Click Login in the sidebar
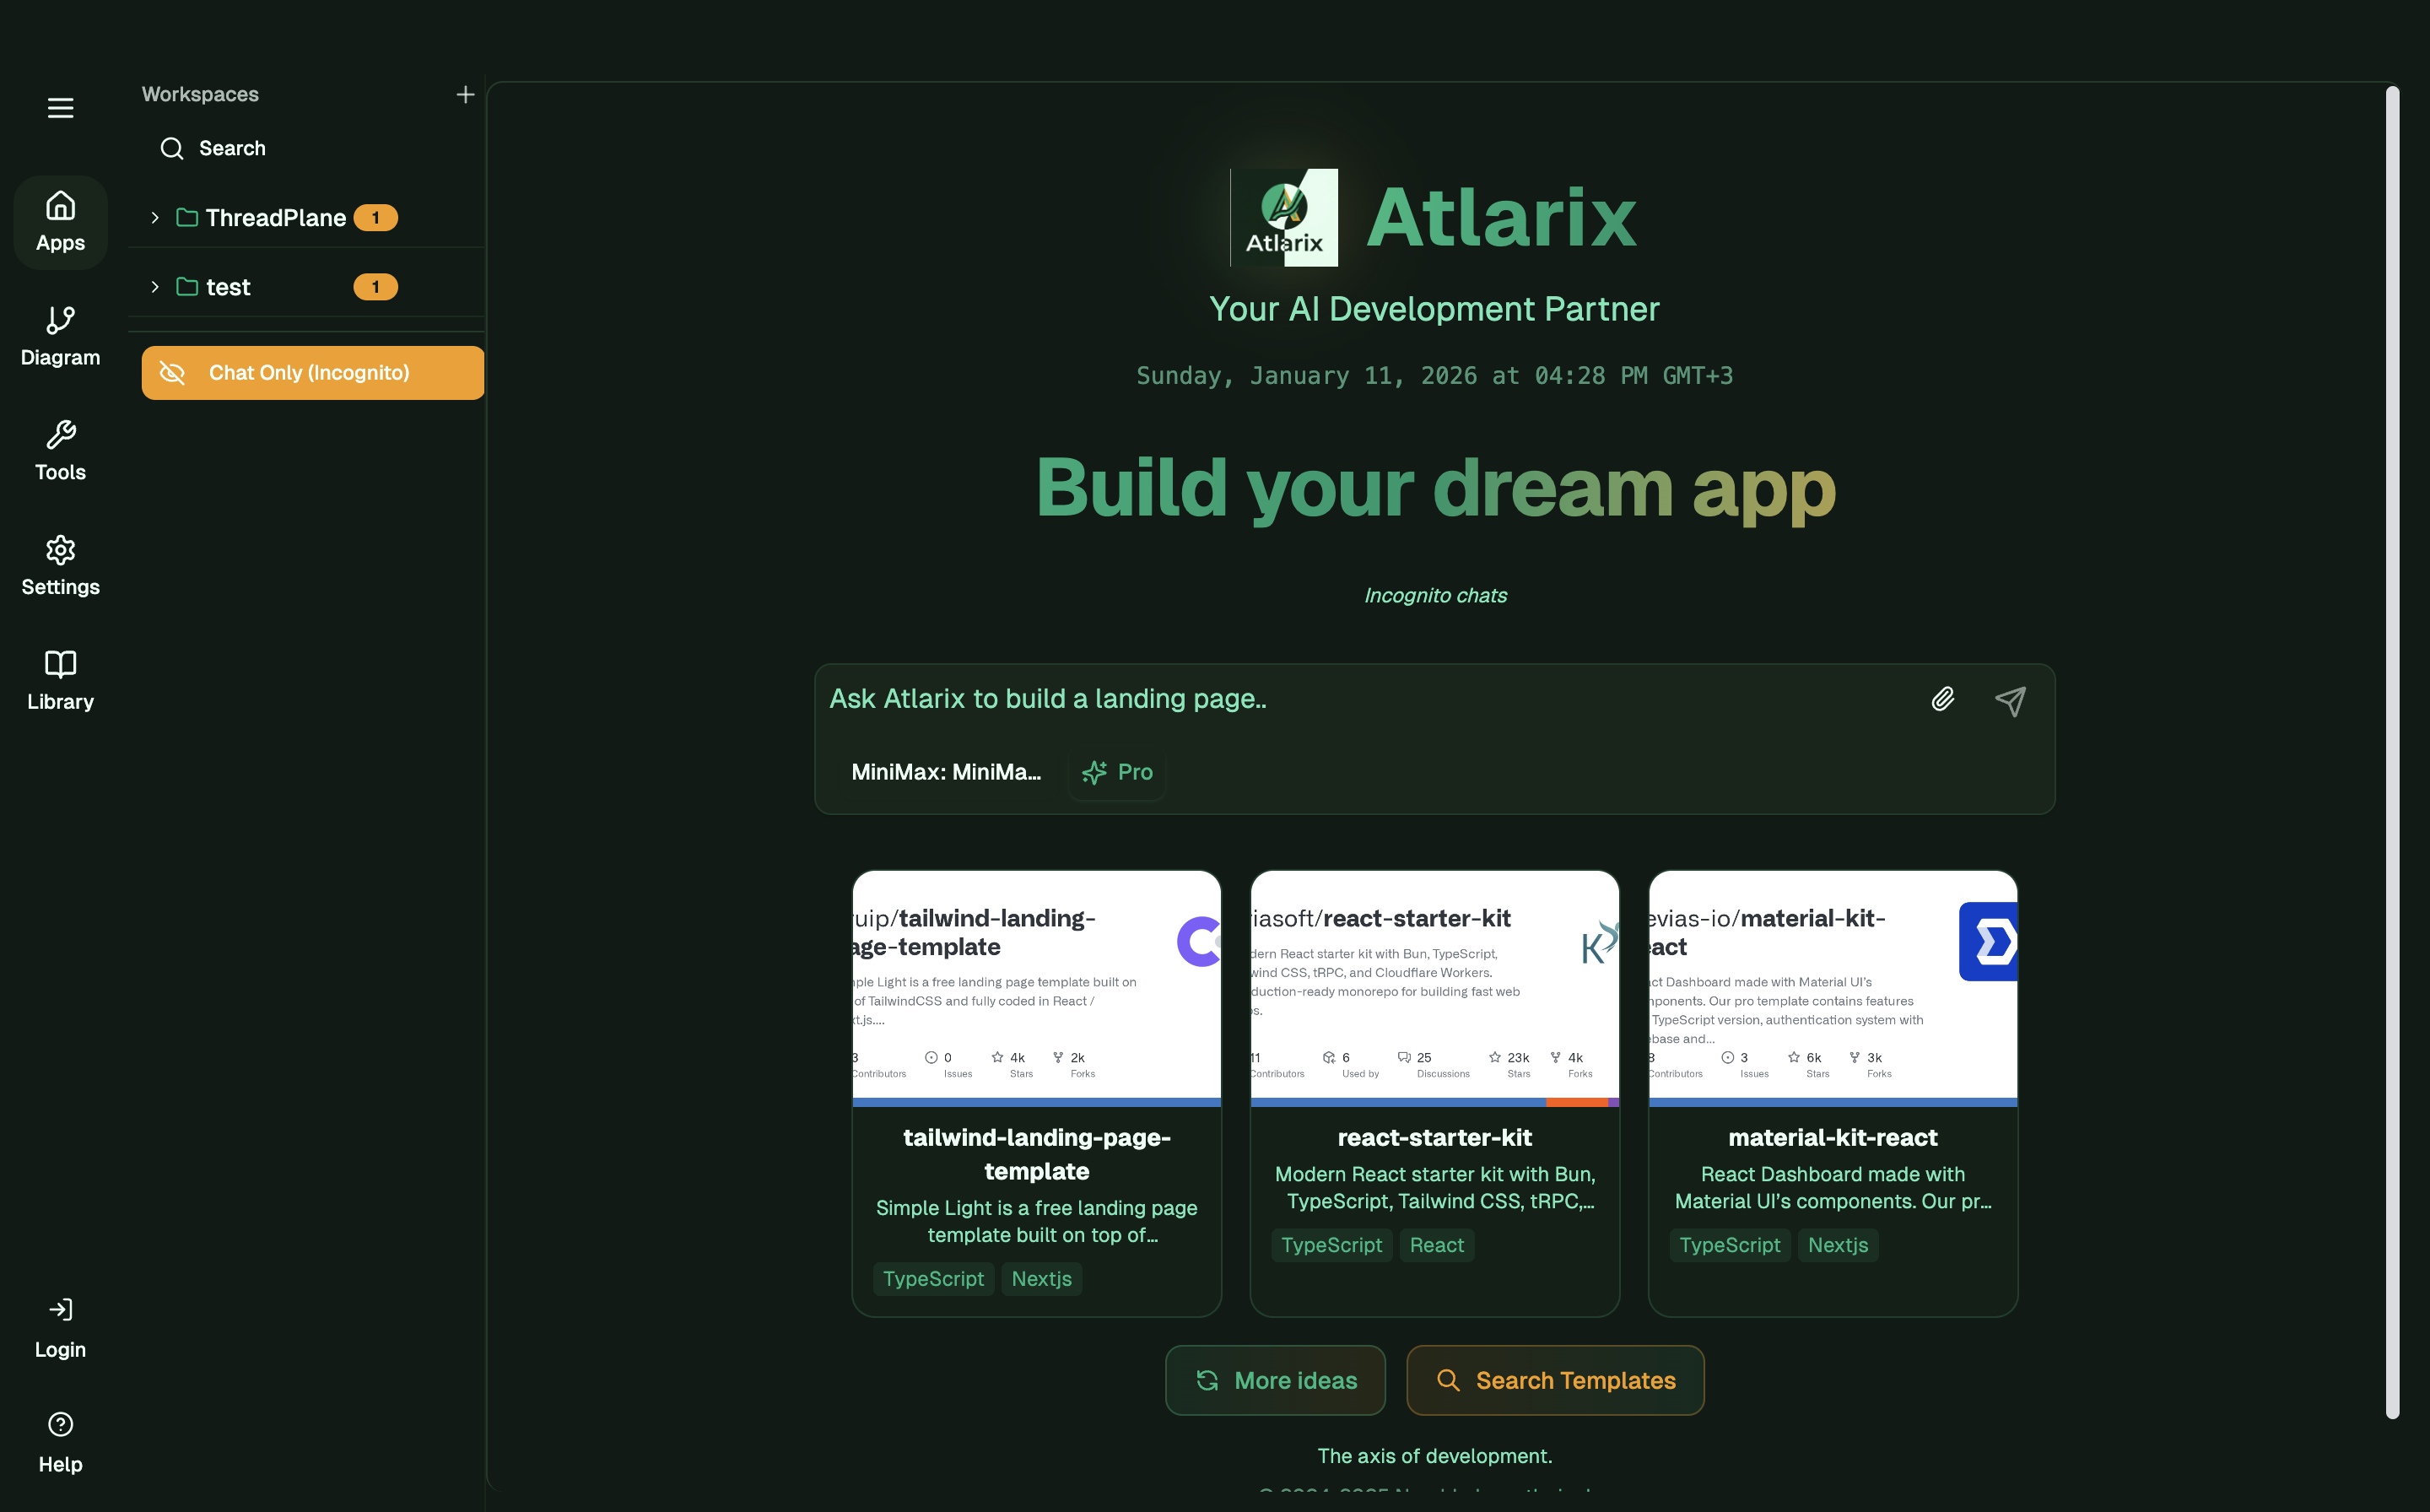This screenshot has width=2430, height=1512. (x=60, y=1329)
